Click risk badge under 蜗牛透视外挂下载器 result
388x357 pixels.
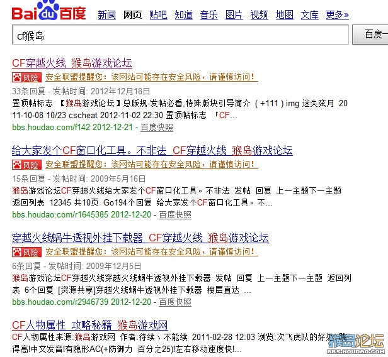pyautogui.click(x=26, y=252)
